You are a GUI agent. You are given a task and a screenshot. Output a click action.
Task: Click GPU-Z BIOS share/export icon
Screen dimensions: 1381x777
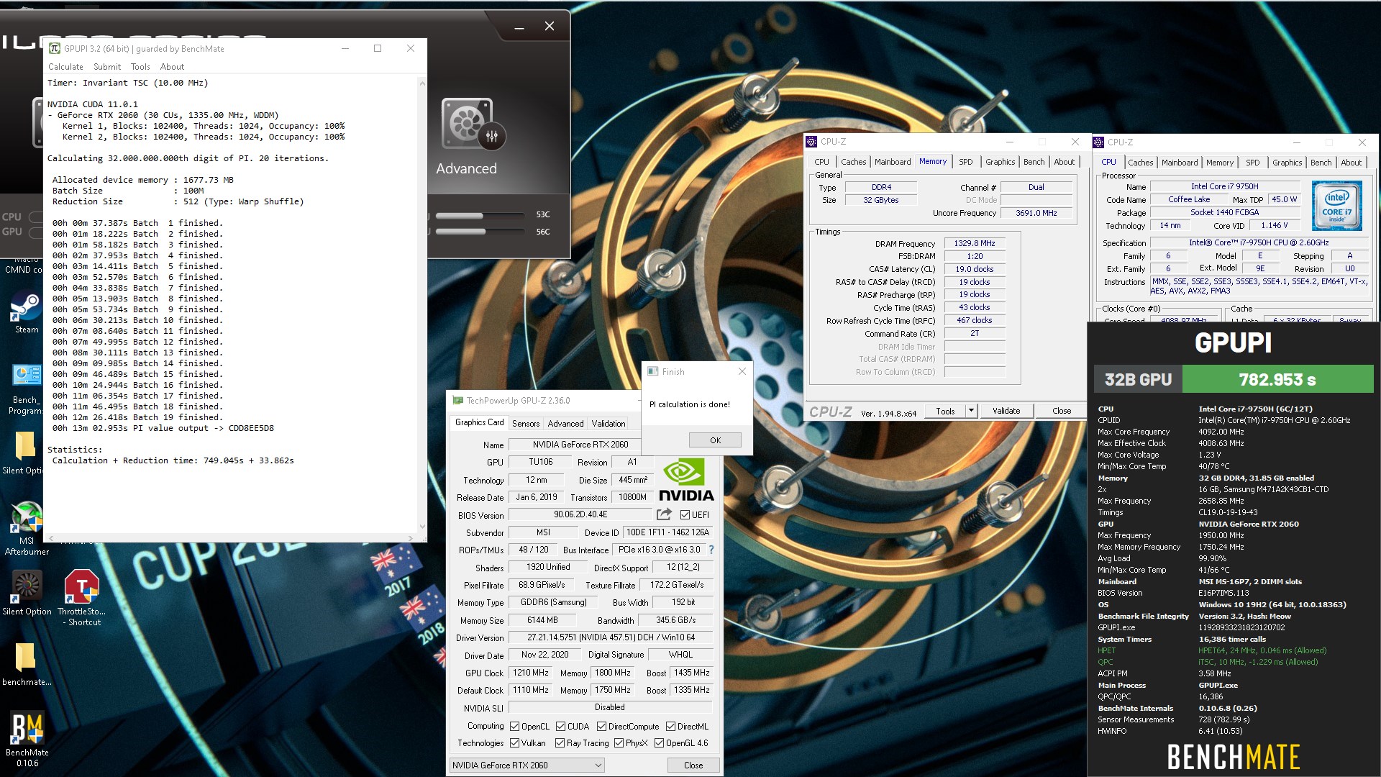[664, 514]
